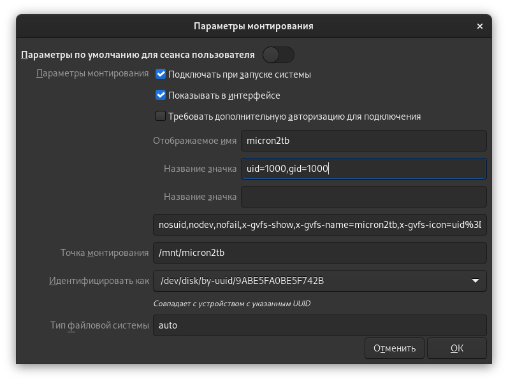Click the "Точка монтирования" label
Viewport: 508px width, 382px height.
coord(105,253)
